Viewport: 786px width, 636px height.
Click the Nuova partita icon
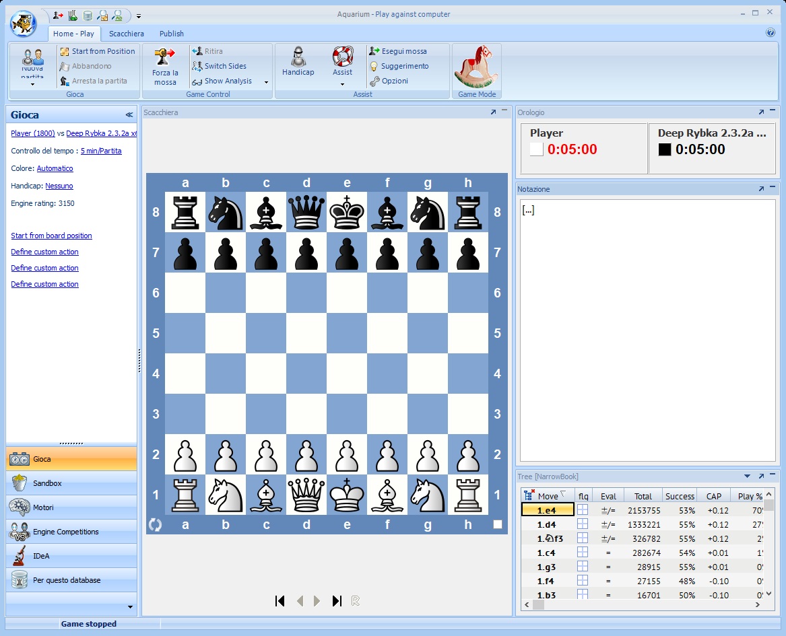32,58
